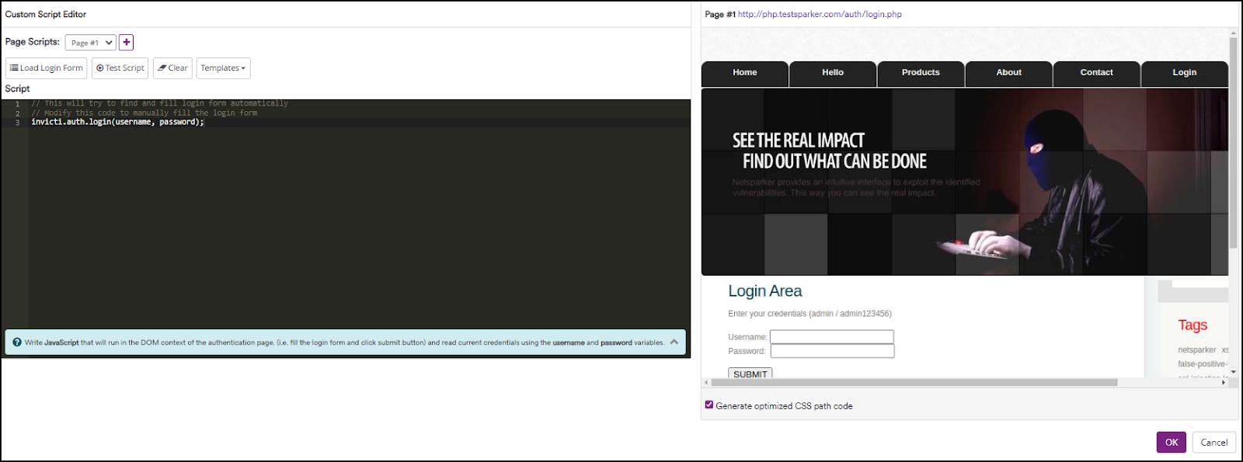Dismiss dialog with Cancel button
The image size is (1243, 462).
1214,443
